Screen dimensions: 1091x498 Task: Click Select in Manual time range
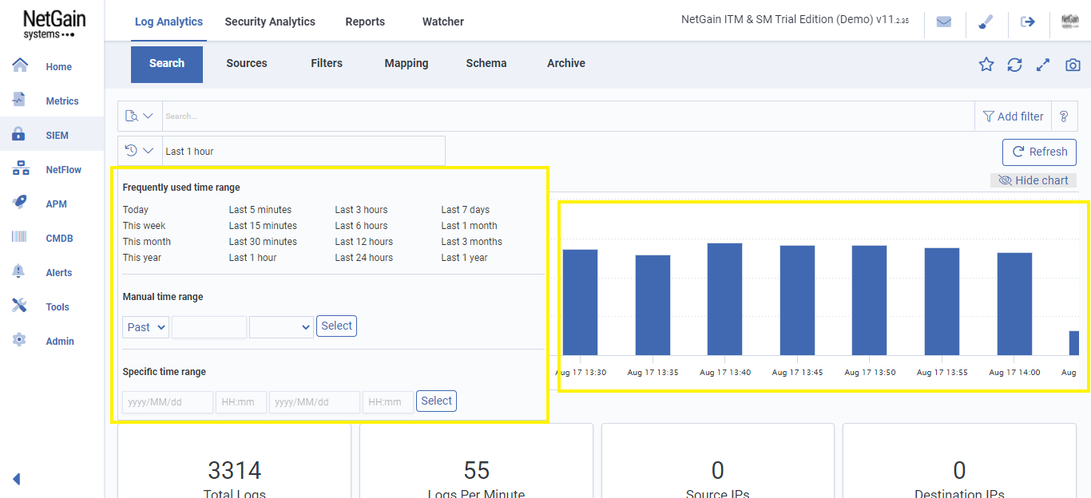tap(336, 326)
